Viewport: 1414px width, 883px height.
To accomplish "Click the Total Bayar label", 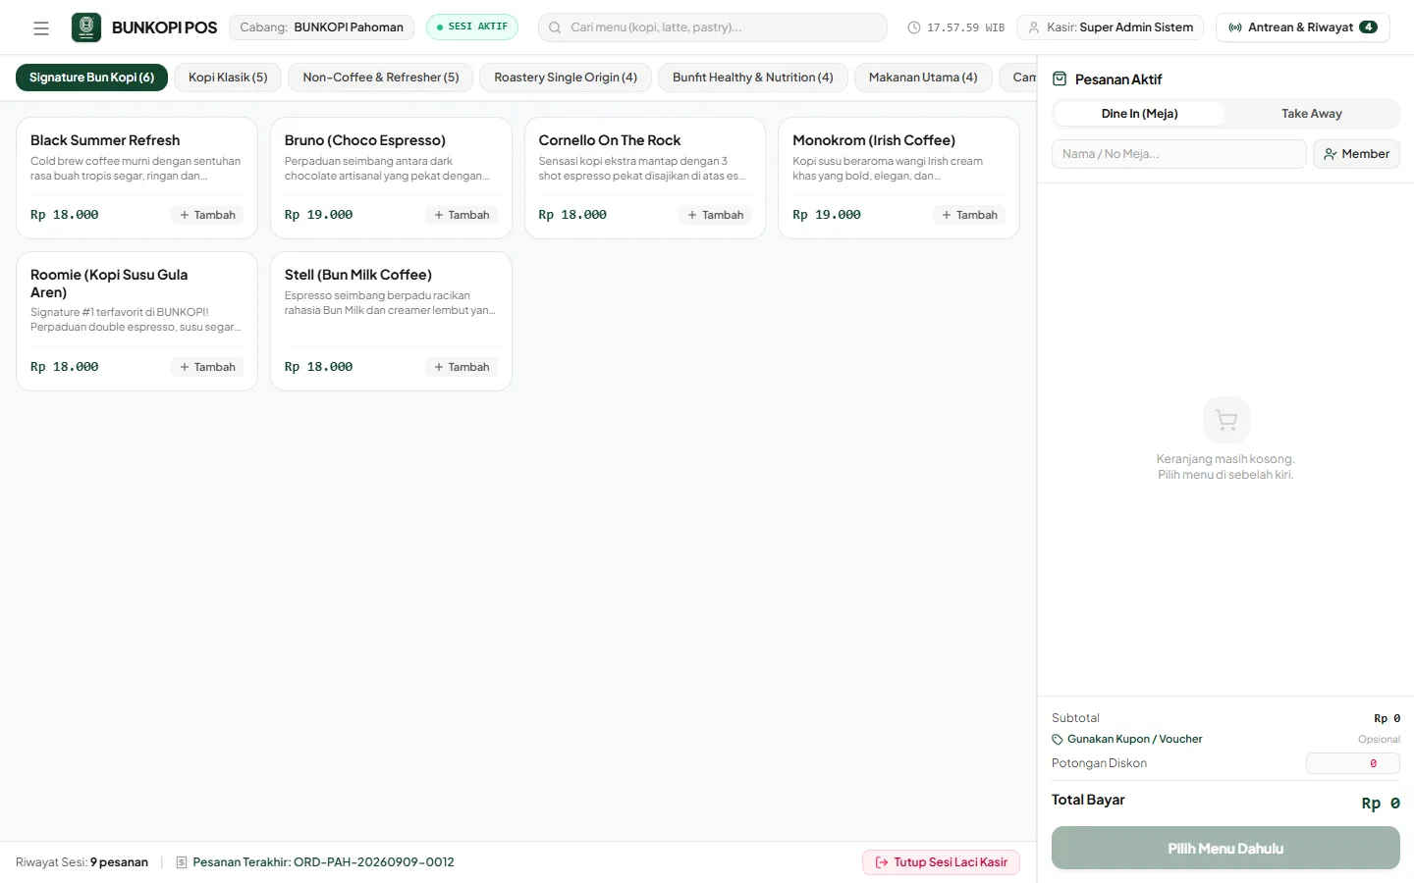I will [1088, 800].
